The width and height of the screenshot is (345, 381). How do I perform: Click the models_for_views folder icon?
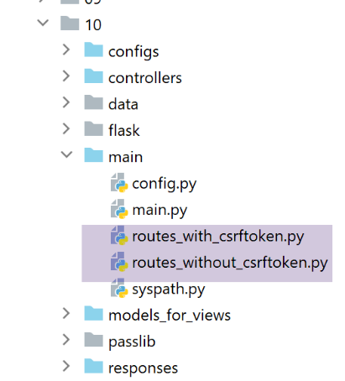[x=93, y=314]
